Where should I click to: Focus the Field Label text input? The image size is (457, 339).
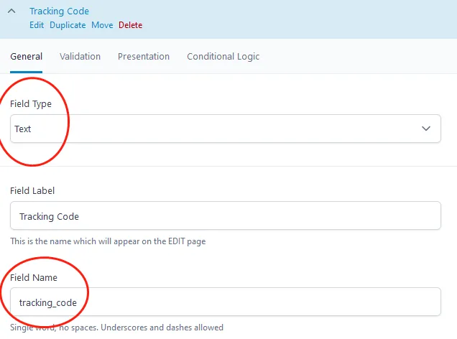[x=225, y=216]
